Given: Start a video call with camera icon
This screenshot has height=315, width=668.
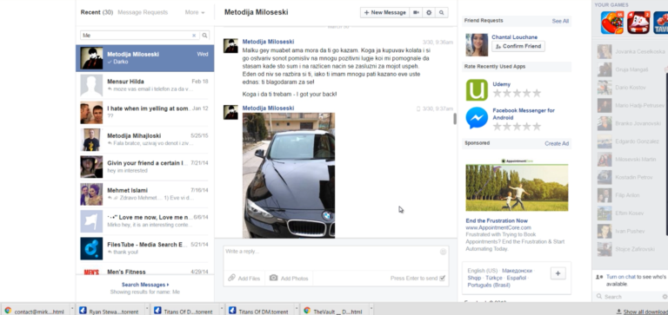Looking at the screenshot, I should pos(416,13).
